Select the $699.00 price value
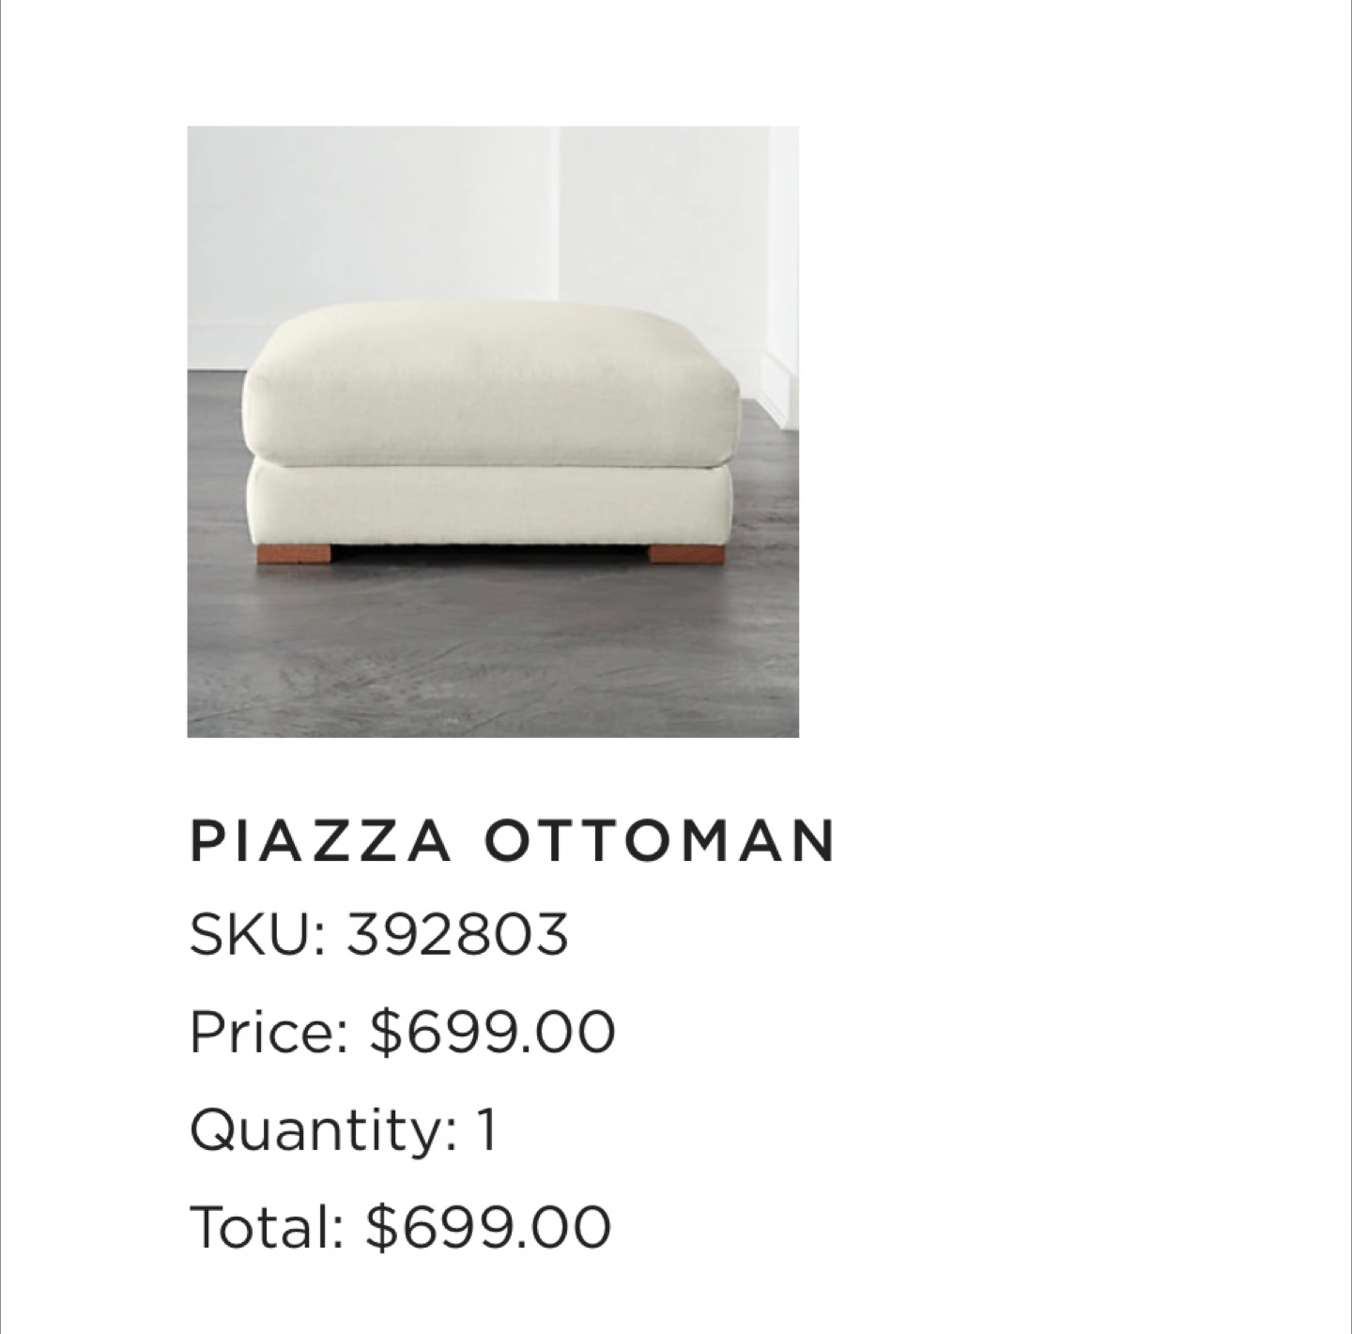This screenshot has height=1334, width=1352. (x=493, y=1032)
